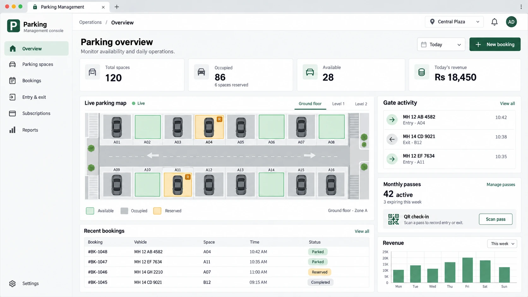
Task: Click the Occupied car icon card
Action: tap(201, 72)
